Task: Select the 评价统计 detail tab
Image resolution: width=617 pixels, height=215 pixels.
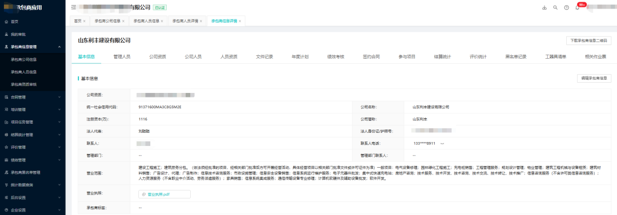Action: tap(478, 56)
